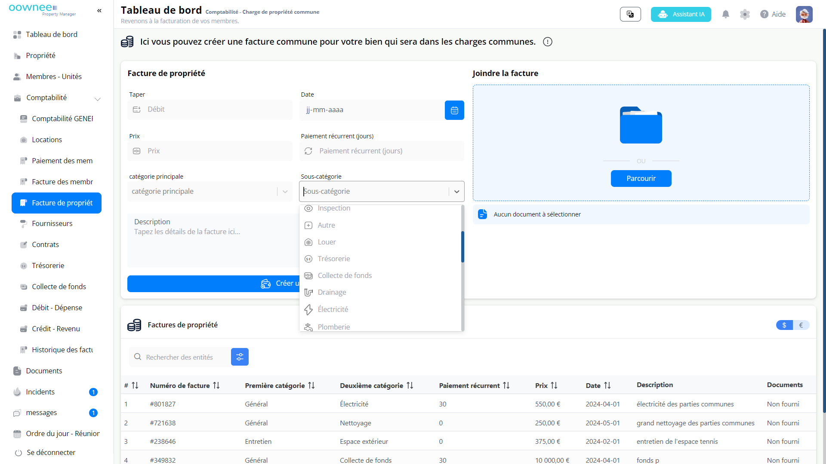
Task: Click the Taper Débit field
Action: (x=210, y=110)
